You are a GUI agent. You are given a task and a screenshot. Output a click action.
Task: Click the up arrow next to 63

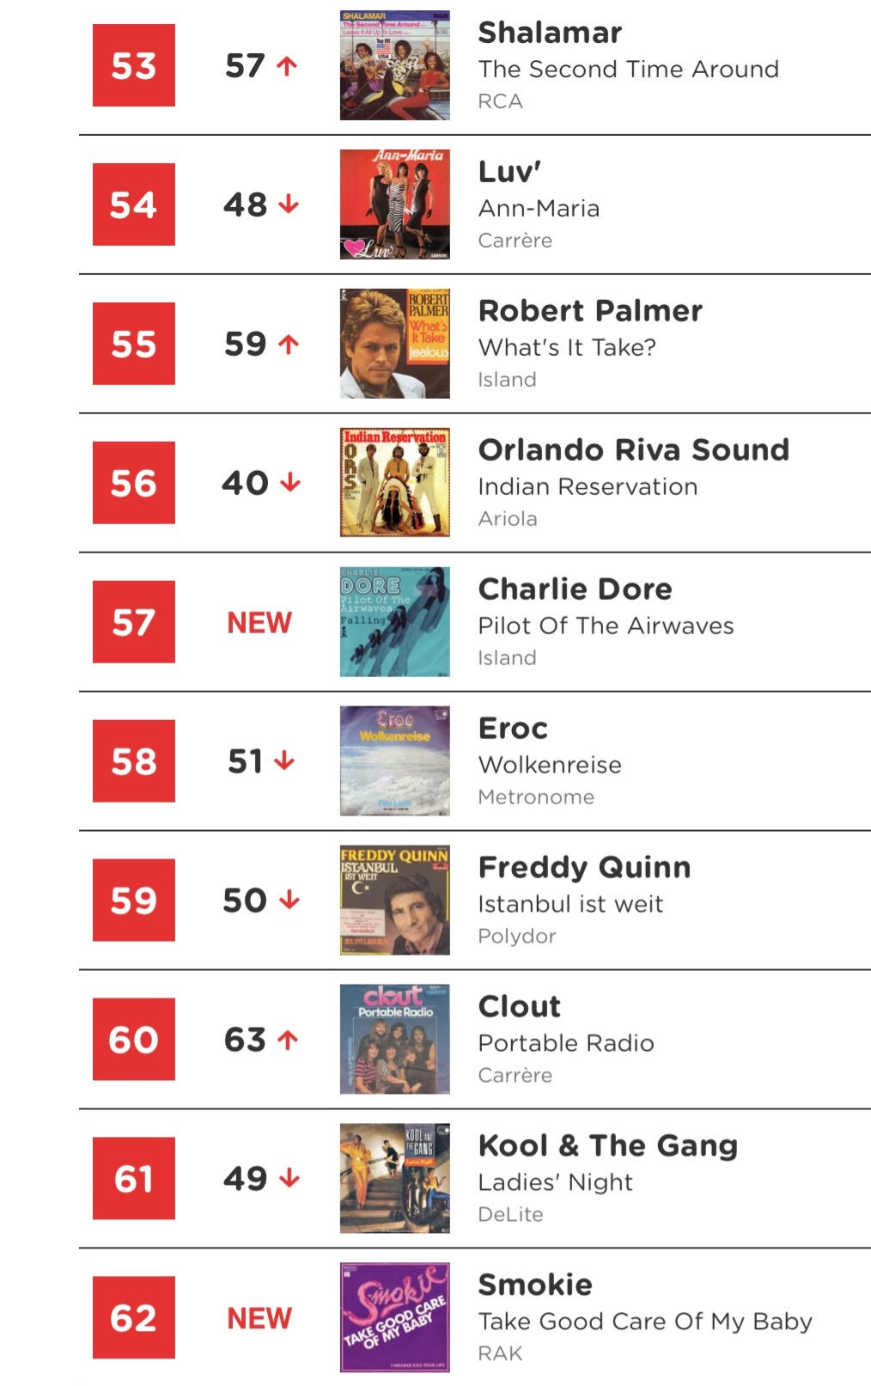pos(289,1041)
